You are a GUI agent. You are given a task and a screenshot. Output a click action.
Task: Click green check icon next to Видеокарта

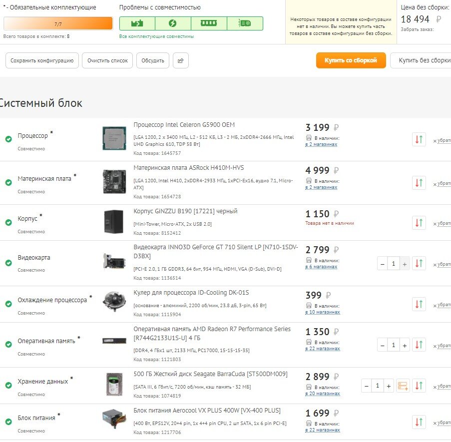pyautogui.click(x=8, y=263)
